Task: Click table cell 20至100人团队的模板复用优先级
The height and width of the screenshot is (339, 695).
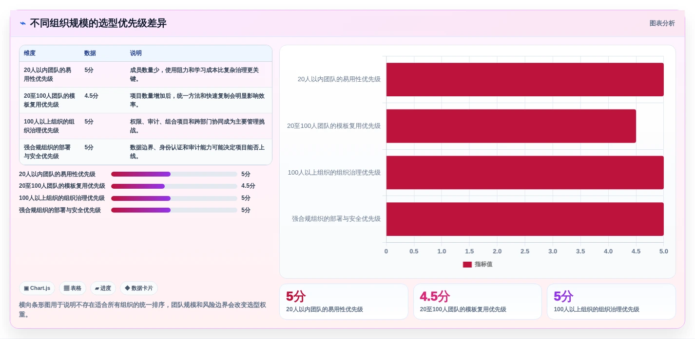Action: 49,100
